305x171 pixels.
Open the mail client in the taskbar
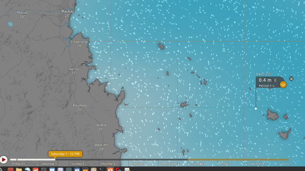(52, 170)
